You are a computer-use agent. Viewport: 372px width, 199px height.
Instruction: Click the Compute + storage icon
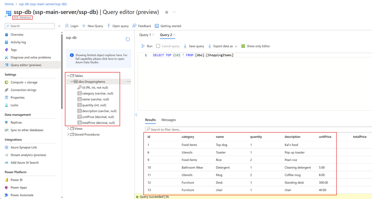[x=6, y=82]
